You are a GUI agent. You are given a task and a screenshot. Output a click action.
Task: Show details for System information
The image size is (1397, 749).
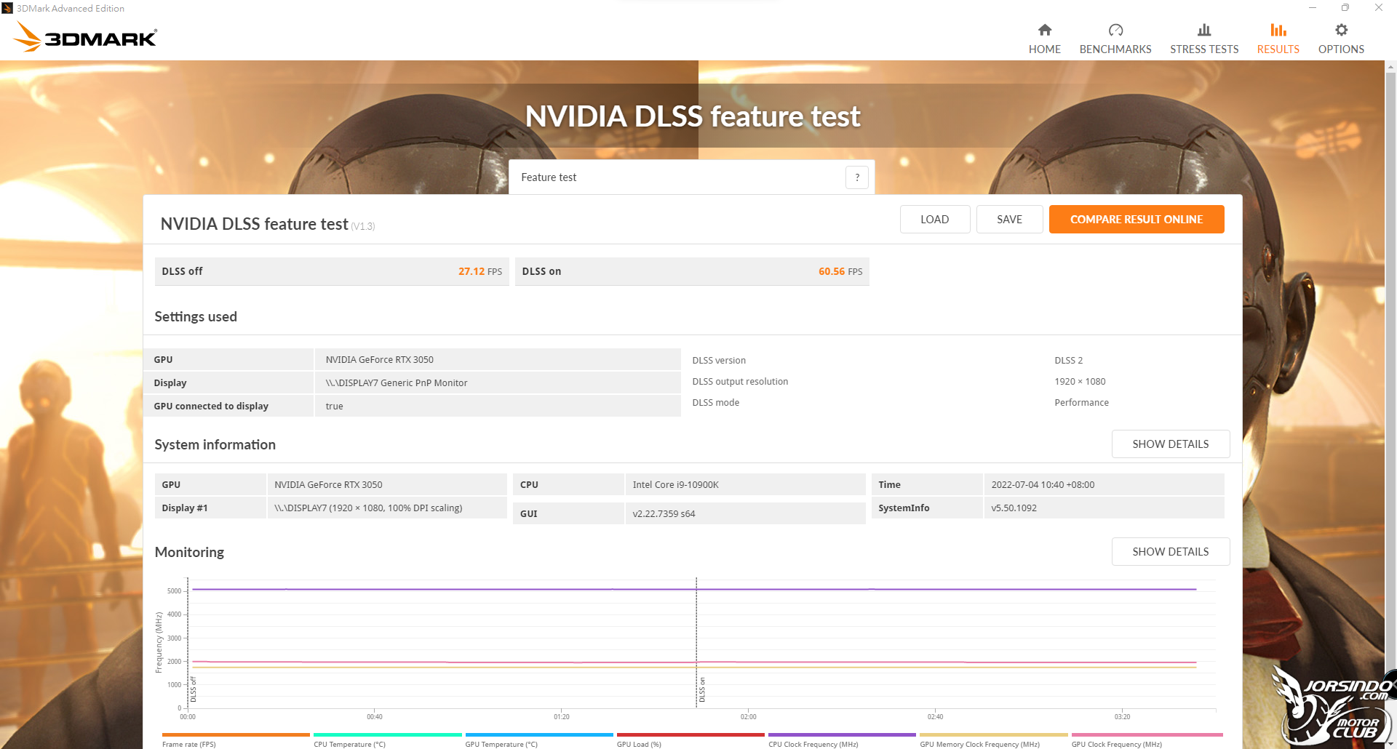point(1171,444)
